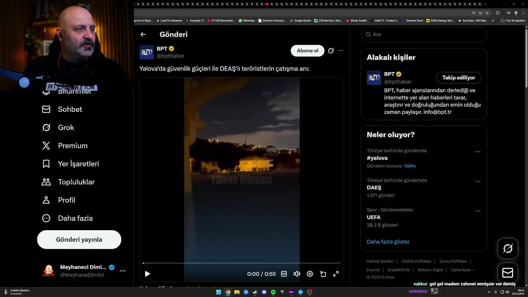528x297 pixels.
Task: Toggle Takip ediliyor for BPT
Action: coord(459,78)
